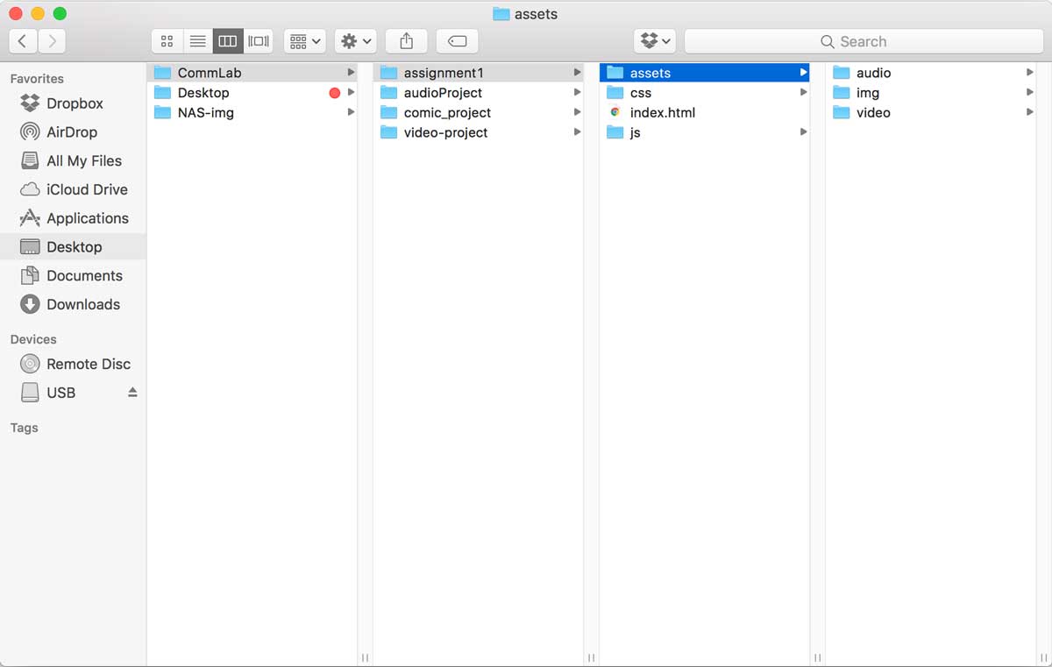The height and width of the screenshot is (667, 1052).
Task: Click the Devices section header
Action: pos(33,339)
